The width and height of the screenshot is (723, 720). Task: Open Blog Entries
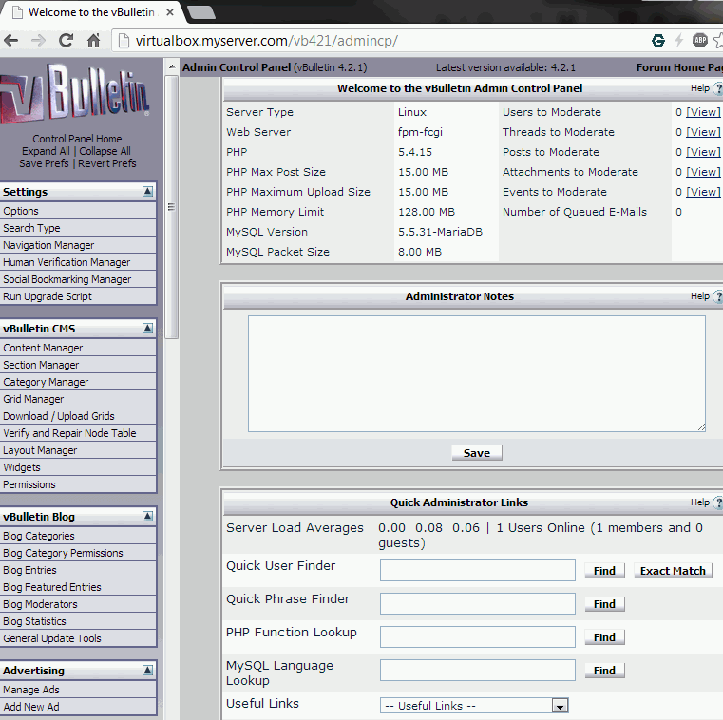[x=78, y=570]
